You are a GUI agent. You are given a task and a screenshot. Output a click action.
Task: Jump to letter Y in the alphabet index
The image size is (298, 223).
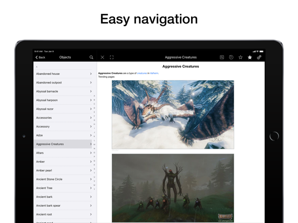[94, 189]
